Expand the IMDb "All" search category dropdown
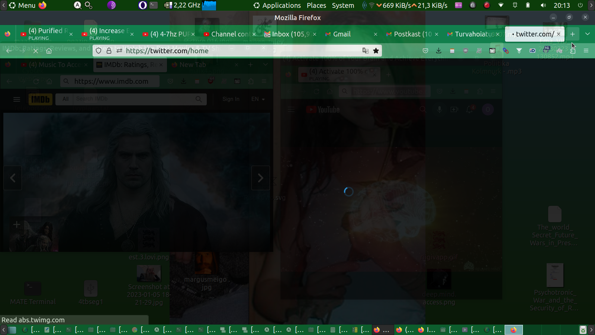Viewport: 595px width, 335px height. click(x=65, y=99)
